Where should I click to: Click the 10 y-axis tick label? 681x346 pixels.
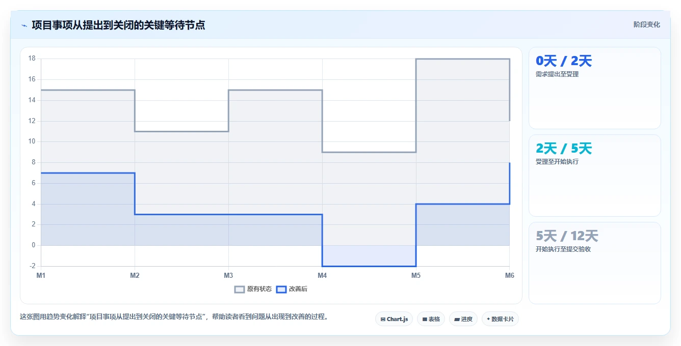(32, 141)
